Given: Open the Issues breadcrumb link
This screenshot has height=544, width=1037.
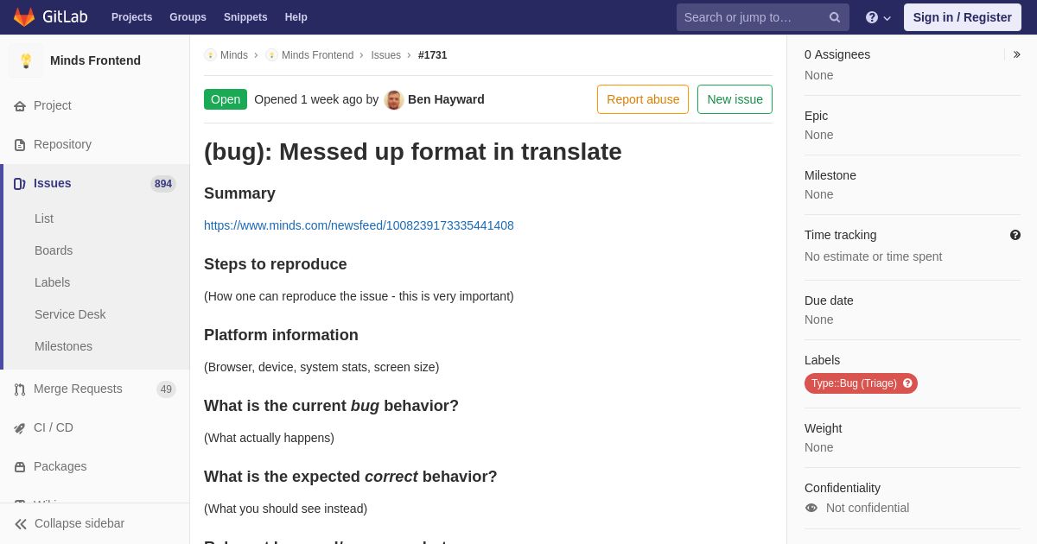Looking at the screenshot, I should coord(385,55).
